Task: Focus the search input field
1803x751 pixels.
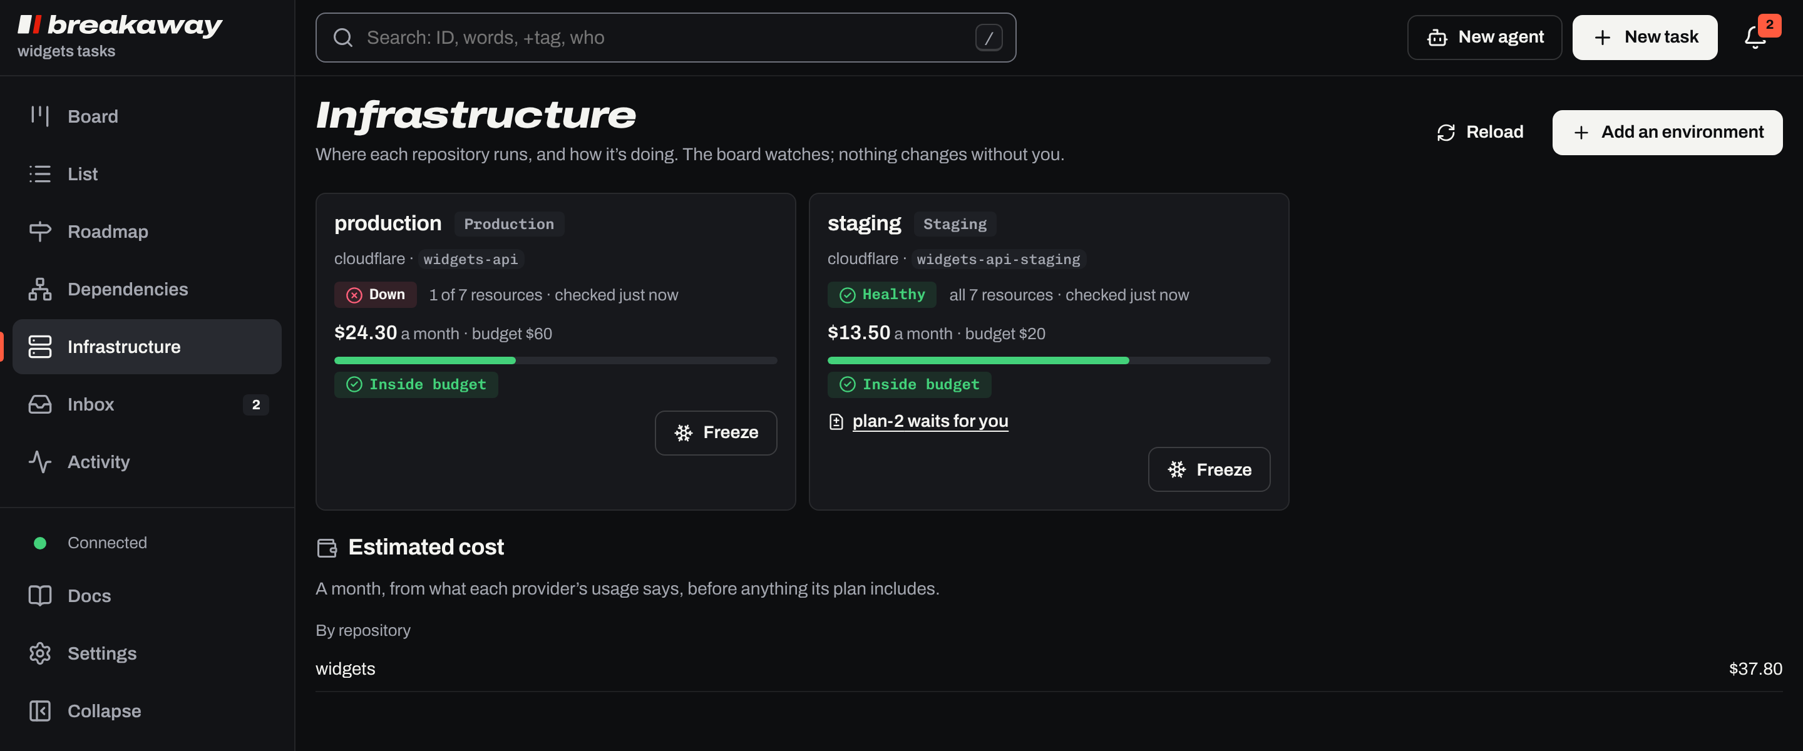Action: click(665, 38)
